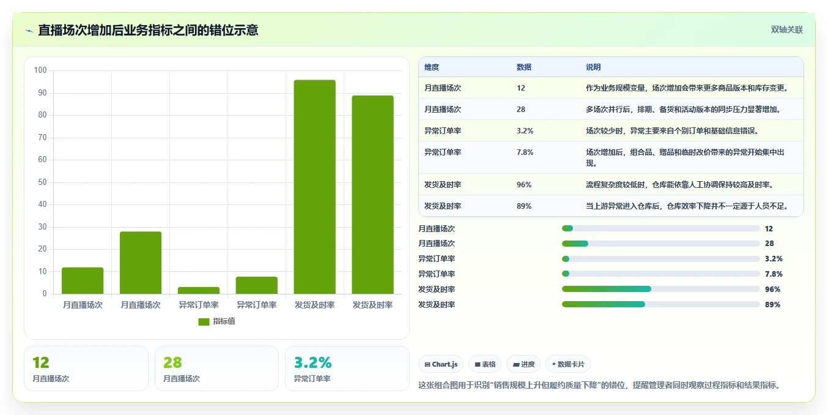This screenshot has height=415, width=828.
Task: Select the Chart.js chip
Action: tap(441, 364)
